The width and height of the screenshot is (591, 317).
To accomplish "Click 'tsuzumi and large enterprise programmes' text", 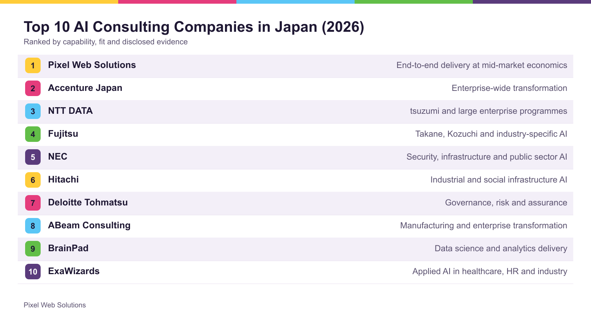I will (489, 111).
